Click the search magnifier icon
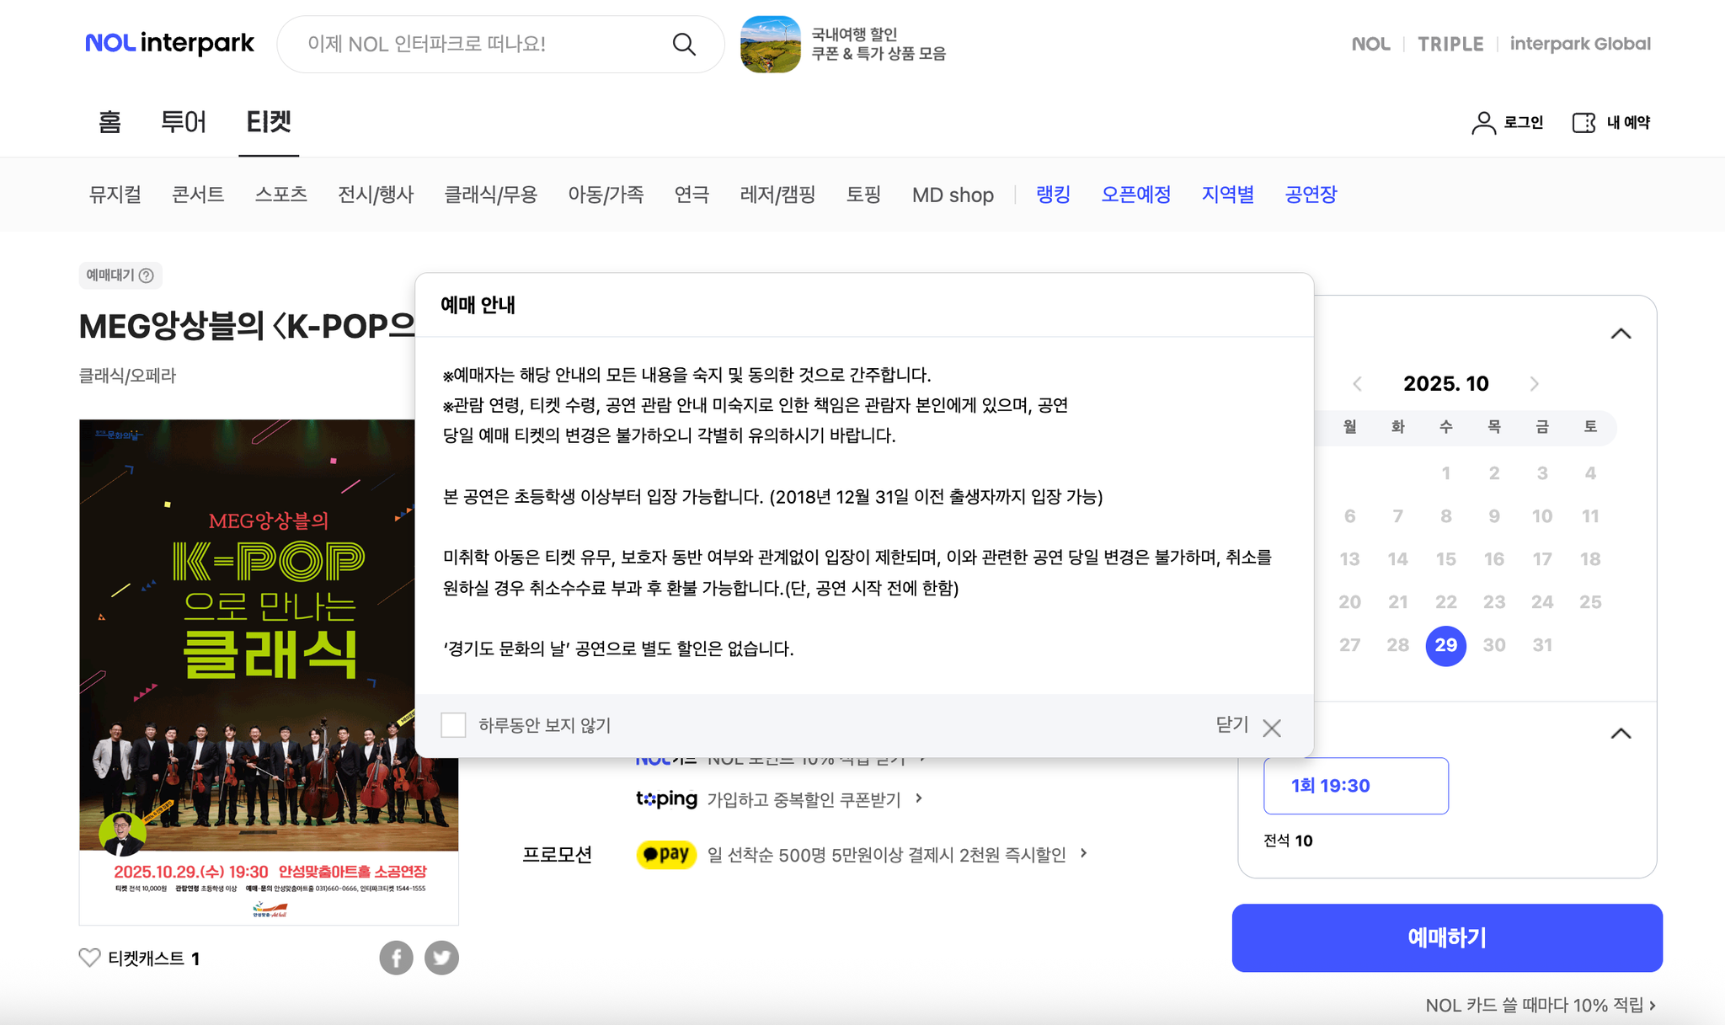This screenshot has height=1025, width=1725. tap(684, 45)
